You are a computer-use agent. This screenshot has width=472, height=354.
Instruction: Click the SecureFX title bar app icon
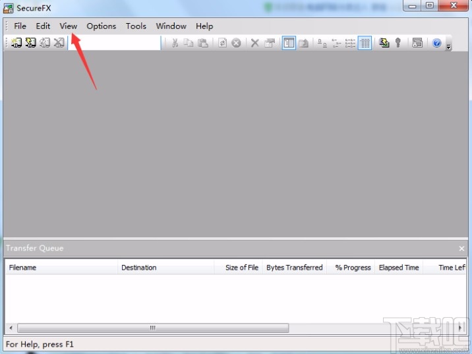pyautogui.click(x=9, y=8)
